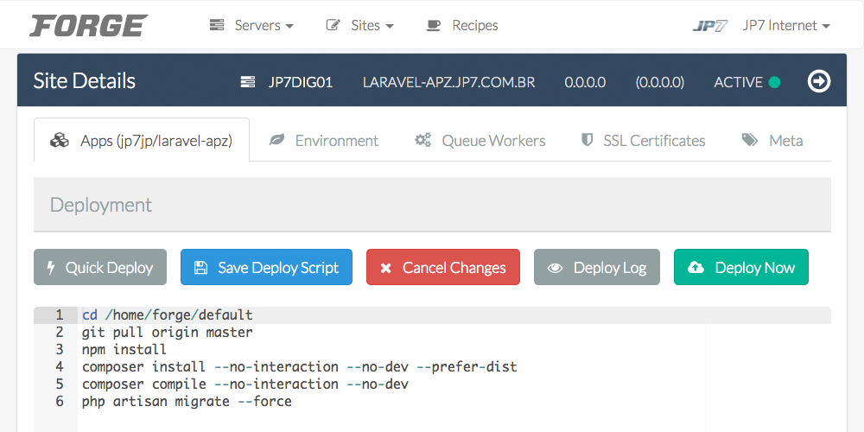Click the Deploy Now button
Viewport: 864px width, 432px height.
(x=741, y=267)
